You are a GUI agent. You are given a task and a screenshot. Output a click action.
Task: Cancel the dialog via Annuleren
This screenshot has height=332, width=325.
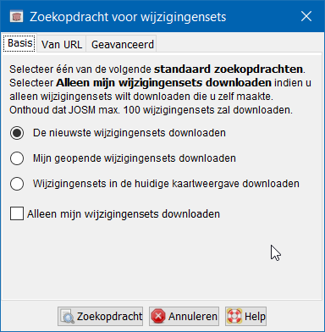click(184, 316)
